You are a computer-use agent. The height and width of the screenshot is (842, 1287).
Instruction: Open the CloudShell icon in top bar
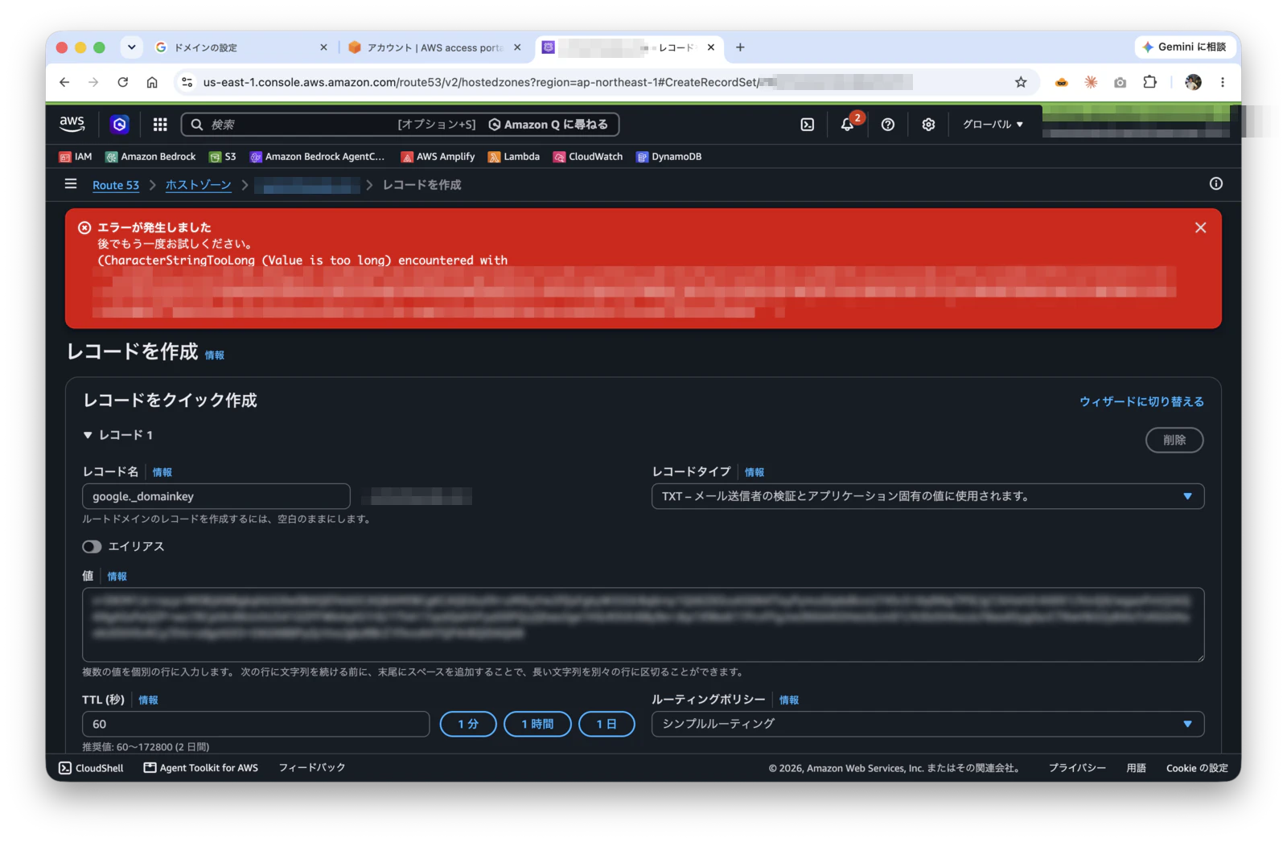pos(807,124)
